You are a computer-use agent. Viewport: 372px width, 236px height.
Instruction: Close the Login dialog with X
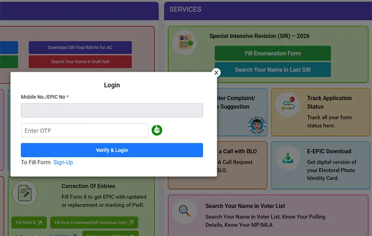tap(216, 73)
